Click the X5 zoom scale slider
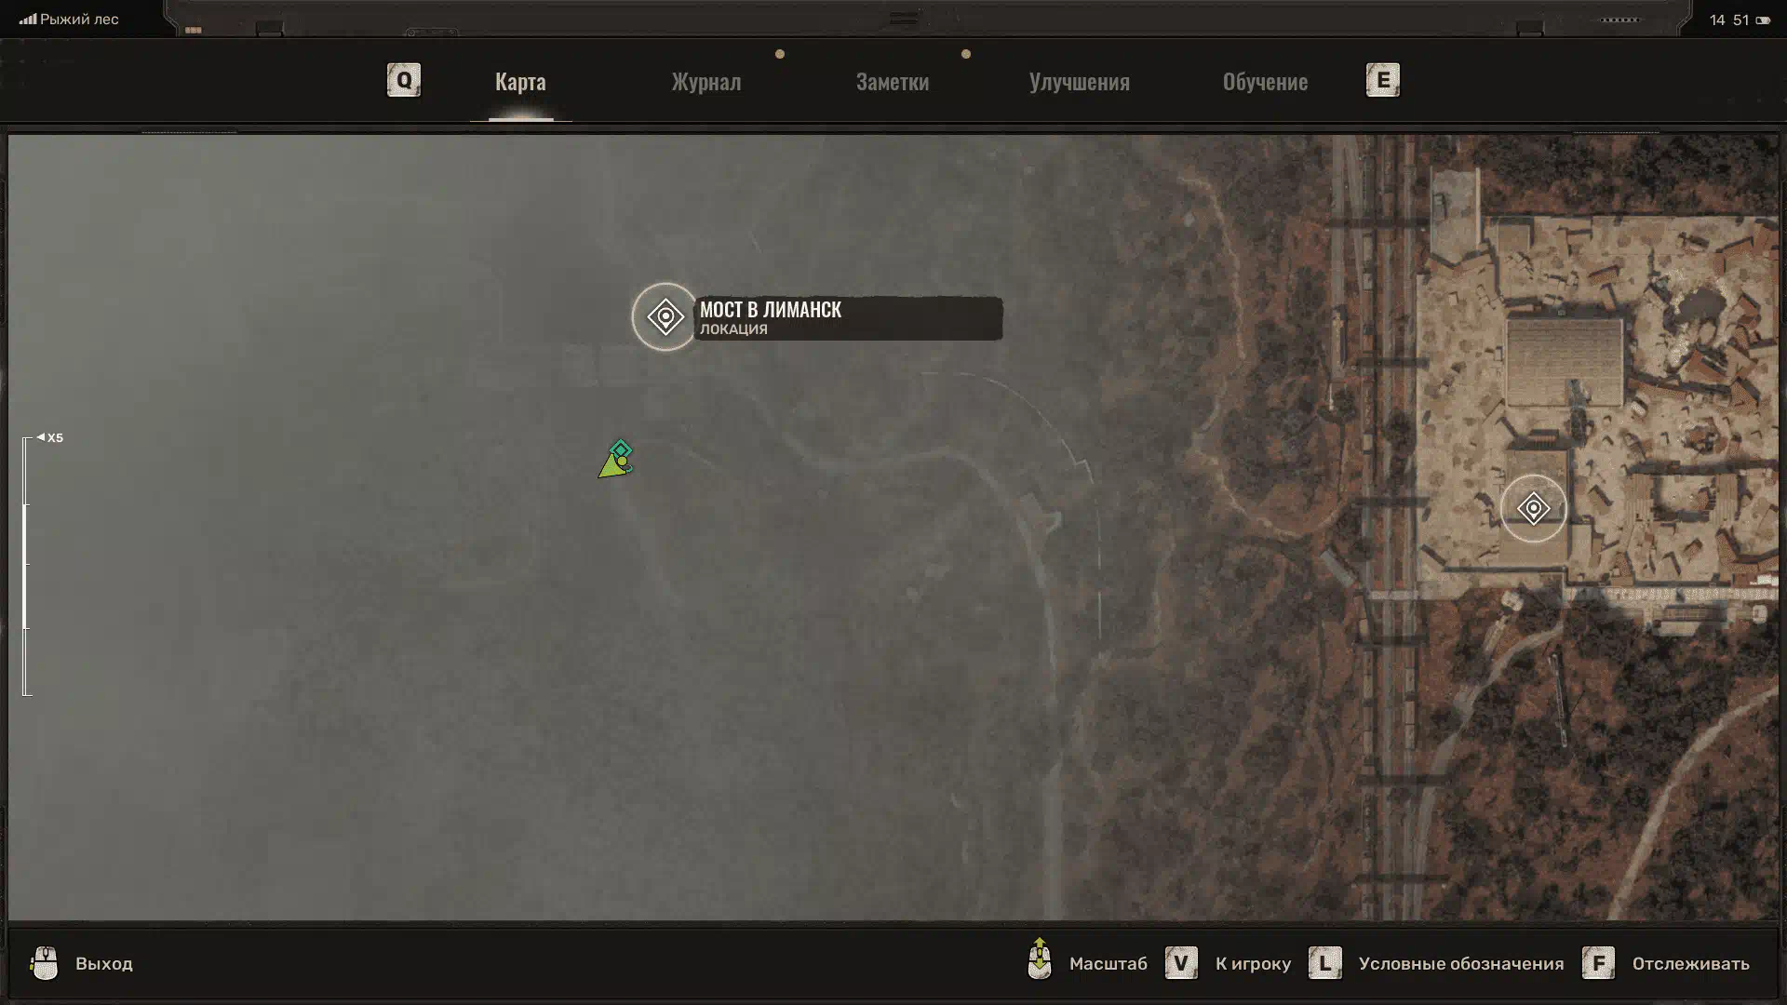 click(26, 566)
